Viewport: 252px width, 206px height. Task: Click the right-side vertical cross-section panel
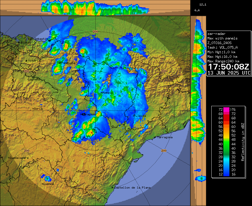(198, 111)
